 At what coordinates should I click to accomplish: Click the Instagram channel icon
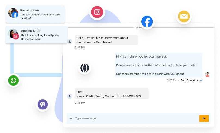[x=97, y=12]
